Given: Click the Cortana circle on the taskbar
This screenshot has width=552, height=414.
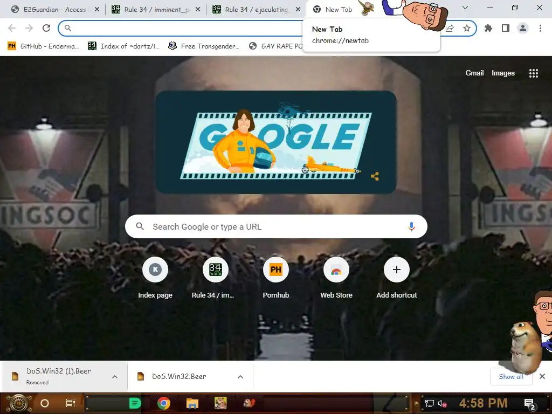Looking at the screenshot, I should coord(45,403).
